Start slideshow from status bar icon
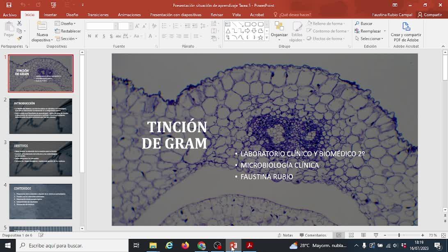 pyautogui.click(x=376, y=235)
